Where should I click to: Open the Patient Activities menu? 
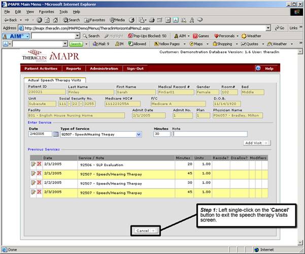click(x=41, y=69)
